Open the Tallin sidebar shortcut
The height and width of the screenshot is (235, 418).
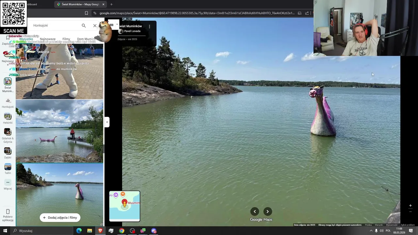[8, 169]
